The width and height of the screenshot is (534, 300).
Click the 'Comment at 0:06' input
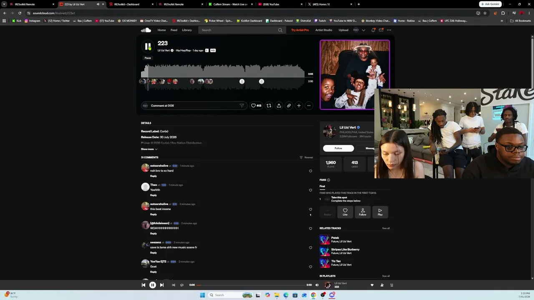(x=194, y=105)
